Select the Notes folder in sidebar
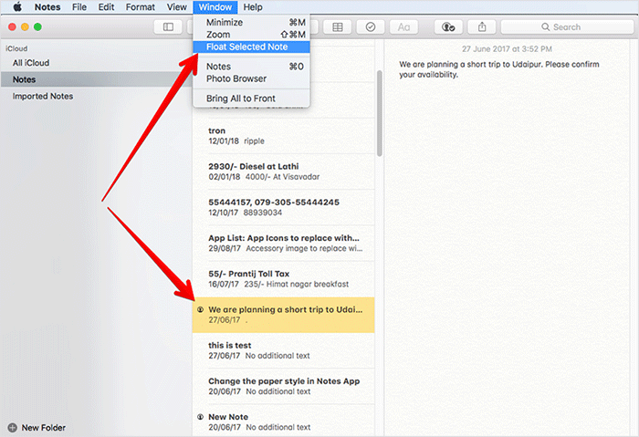Viewport: 639px width, 437px height. click(96, 79)
